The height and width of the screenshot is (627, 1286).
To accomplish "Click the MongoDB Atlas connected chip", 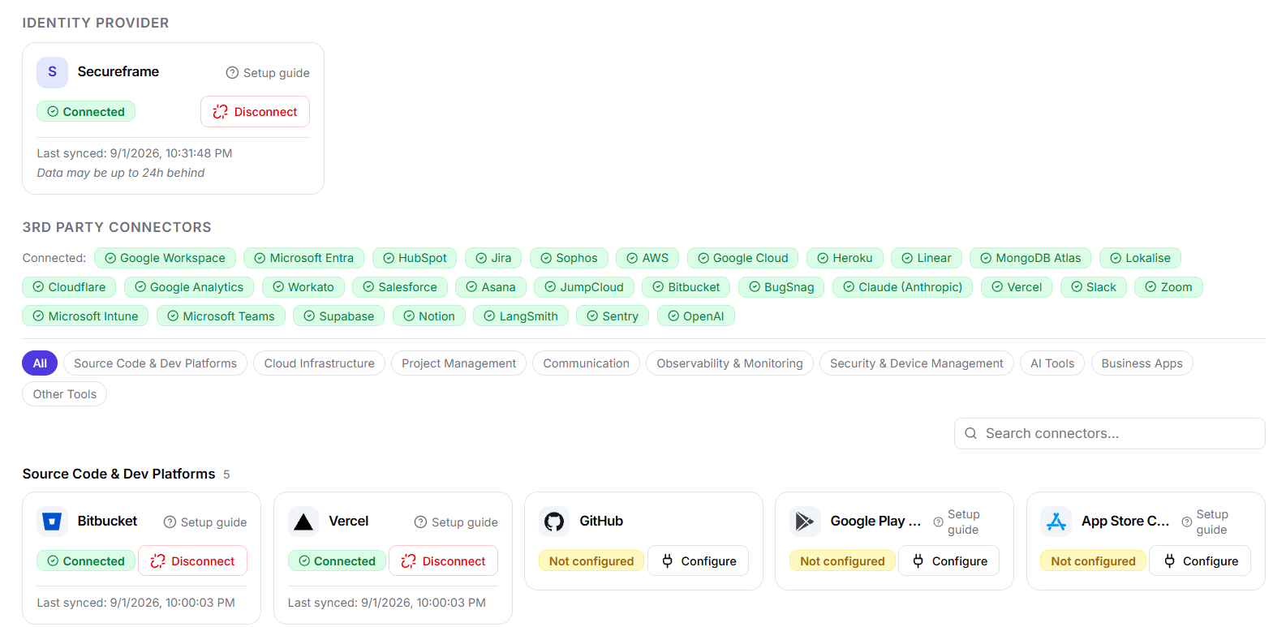I will [x=1030, y=258].
